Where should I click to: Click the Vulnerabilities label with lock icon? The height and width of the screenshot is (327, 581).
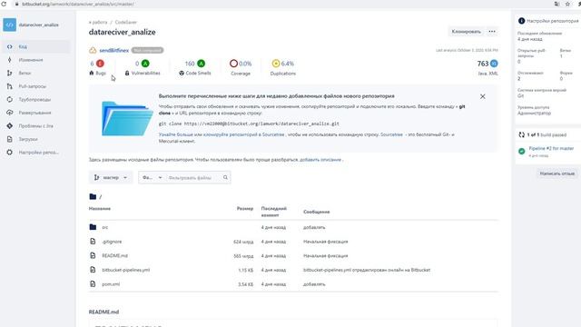[143, 74]
